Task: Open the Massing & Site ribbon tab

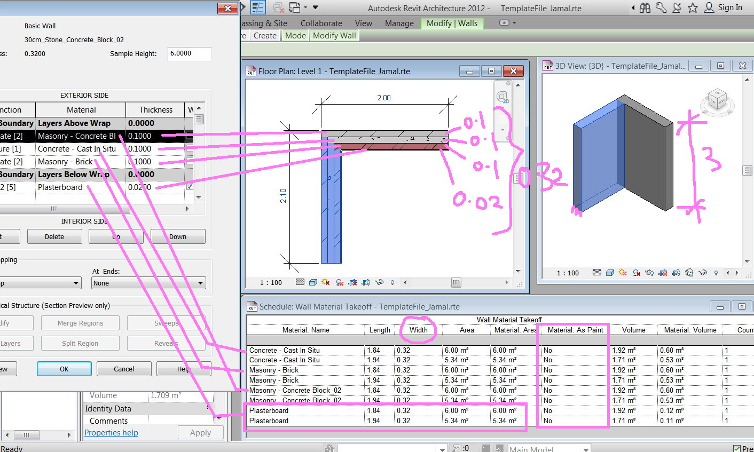Action: coord(264,23)
